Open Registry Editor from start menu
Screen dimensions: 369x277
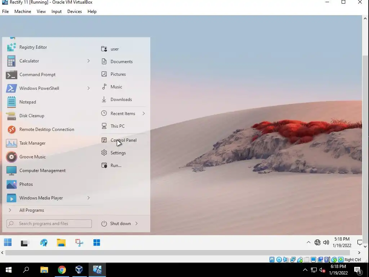(33, 47)
